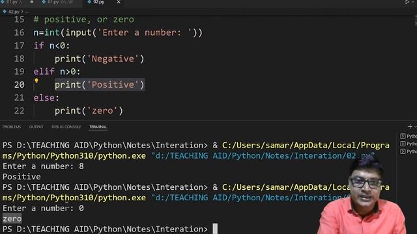This screenshot has height=234, width=417.
Task: Click the print('zero') statement
Action: pyautogui.click(x=89, y=110)
